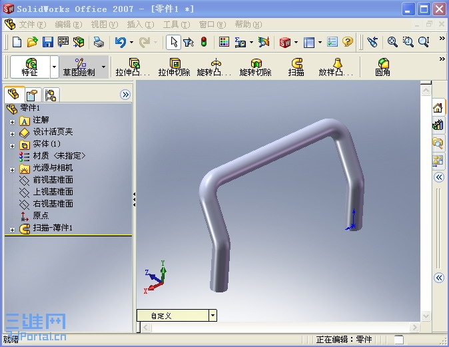This screenshot has width=449, height=347.
Task: Select 右视基准面 in the tree
Action: coord(53,204)
